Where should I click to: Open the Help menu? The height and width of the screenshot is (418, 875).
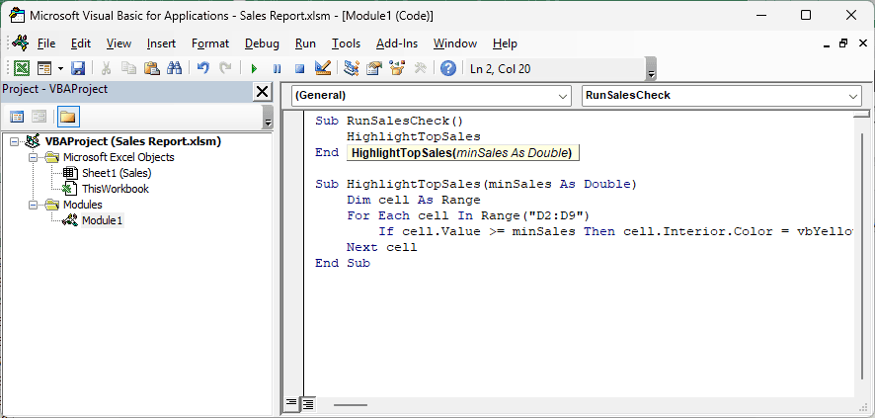click(505, 43)
